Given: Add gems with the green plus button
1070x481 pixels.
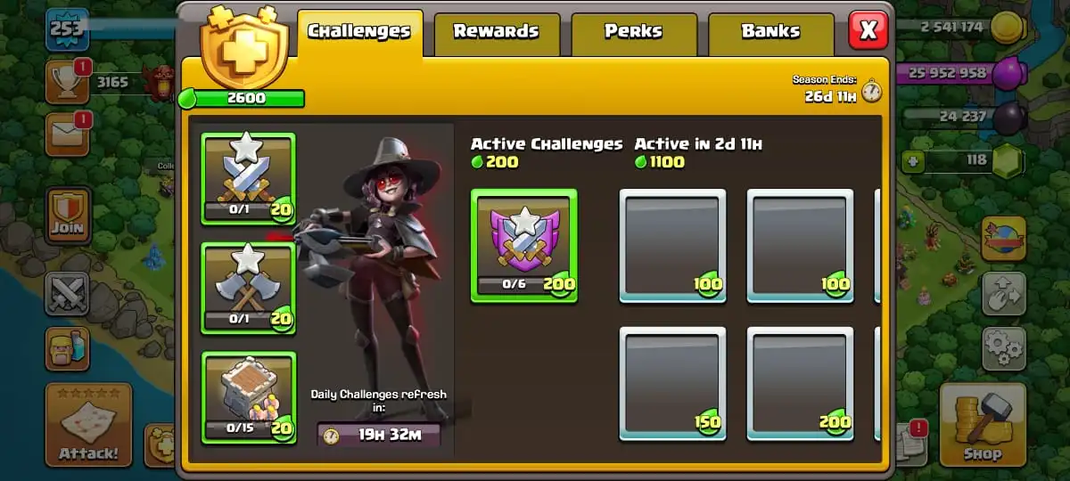Looking at the screenshot, I should coord(911,161).
